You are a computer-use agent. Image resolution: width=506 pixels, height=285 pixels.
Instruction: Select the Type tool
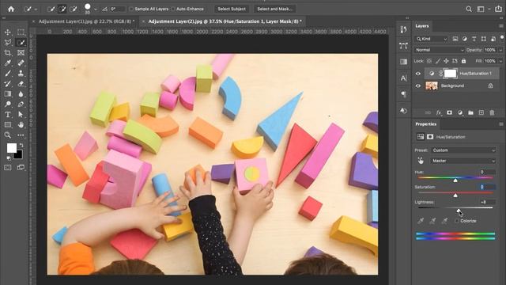point(8,114)
